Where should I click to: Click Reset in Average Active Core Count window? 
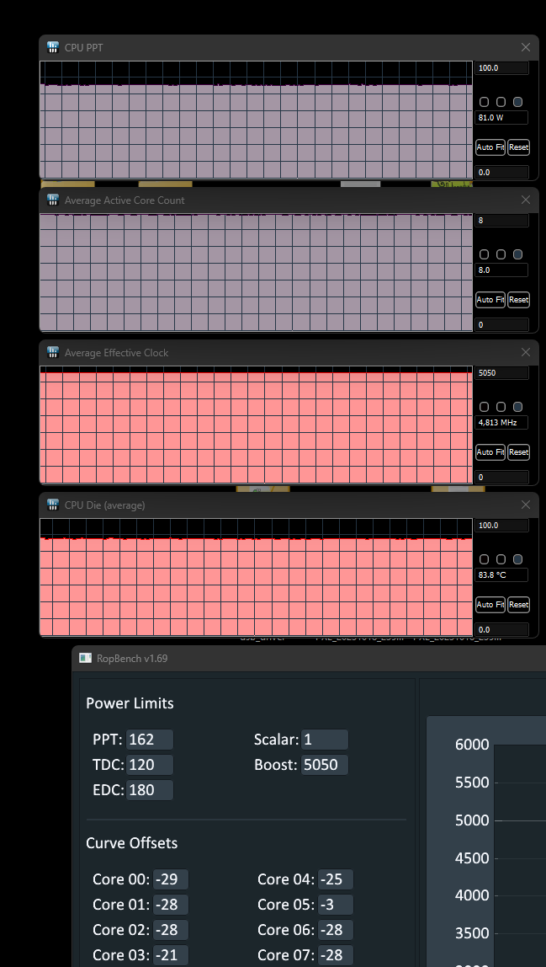519,300
